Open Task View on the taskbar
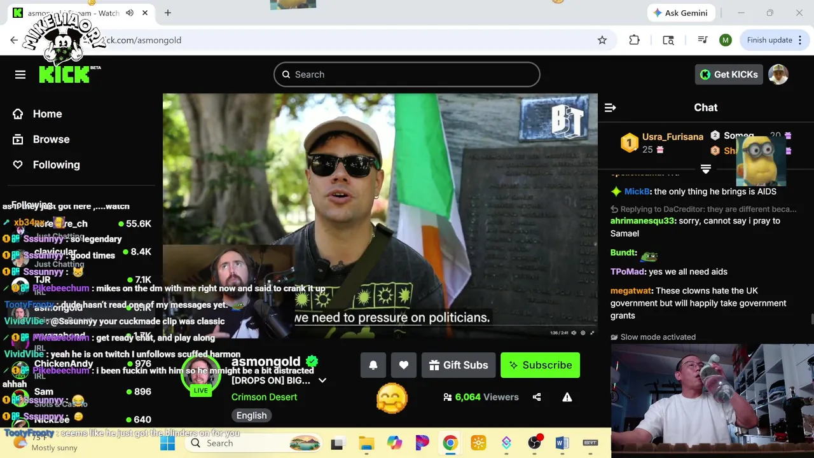 point(337,443)
